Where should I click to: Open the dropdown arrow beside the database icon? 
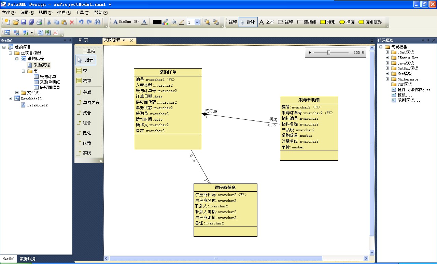(32, 33)
